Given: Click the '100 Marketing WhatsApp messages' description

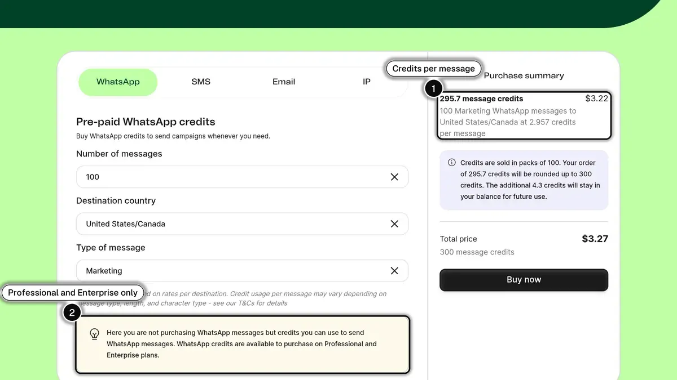Looking at the screenshot, I should pos(508,122).
